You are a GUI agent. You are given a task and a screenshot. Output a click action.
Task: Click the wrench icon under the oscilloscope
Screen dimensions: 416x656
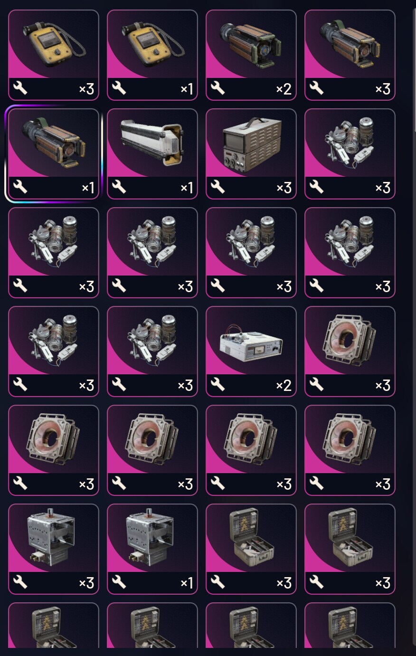217,187
